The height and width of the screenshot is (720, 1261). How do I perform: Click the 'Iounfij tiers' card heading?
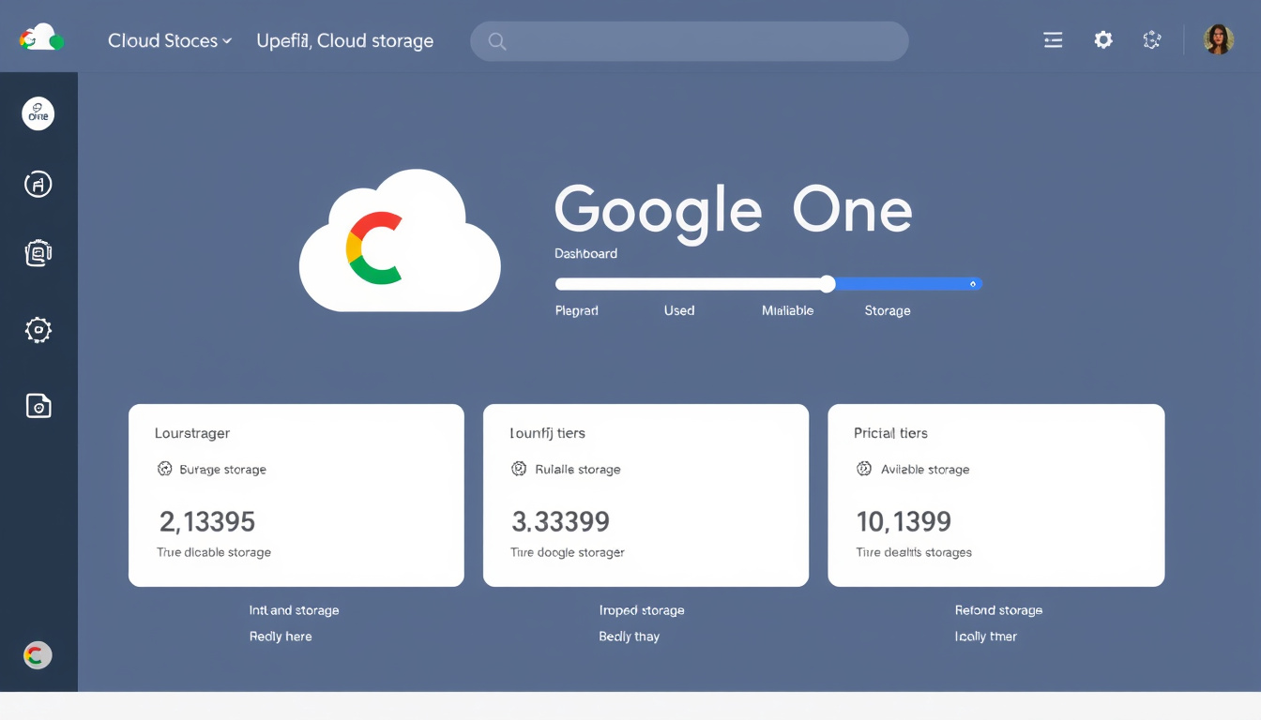point(547,433)
